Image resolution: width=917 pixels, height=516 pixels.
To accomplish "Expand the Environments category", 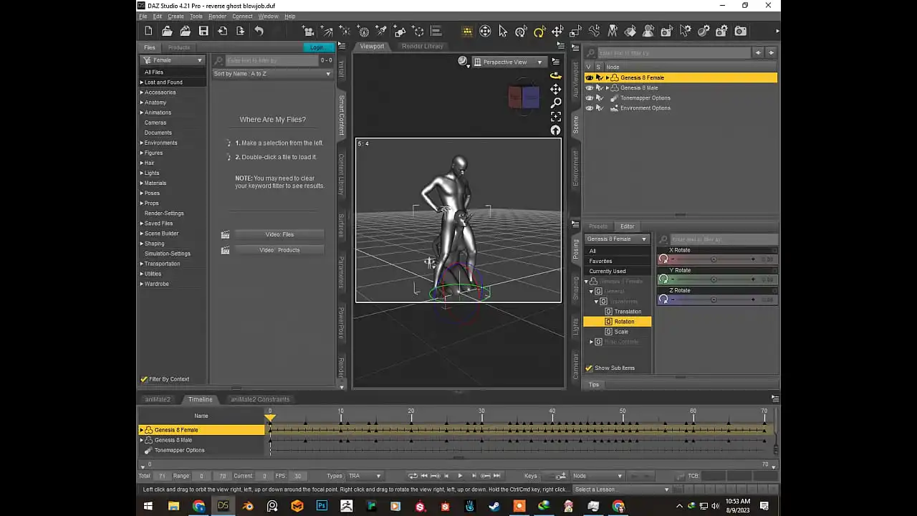I will coord(142,143).
